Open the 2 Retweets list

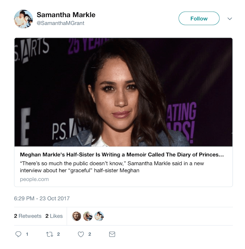28,216
